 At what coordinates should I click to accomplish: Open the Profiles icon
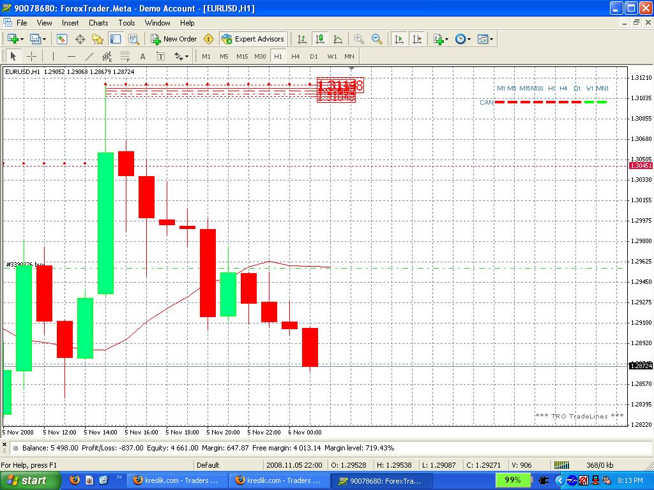pos(35,39)
